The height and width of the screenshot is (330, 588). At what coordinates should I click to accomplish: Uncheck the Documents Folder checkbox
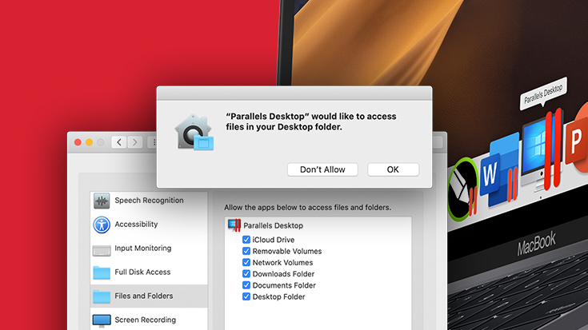[x=246, y=285]
